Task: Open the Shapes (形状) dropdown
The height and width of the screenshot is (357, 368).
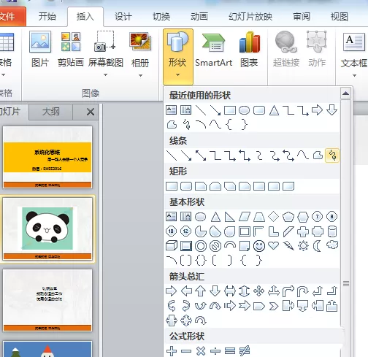Action: [x=178, y=56]
